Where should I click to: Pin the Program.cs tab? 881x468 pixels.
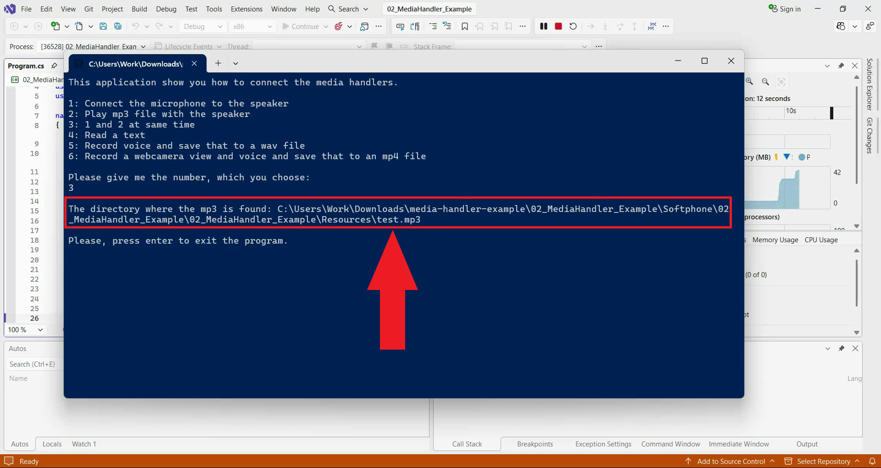[54, 66]
